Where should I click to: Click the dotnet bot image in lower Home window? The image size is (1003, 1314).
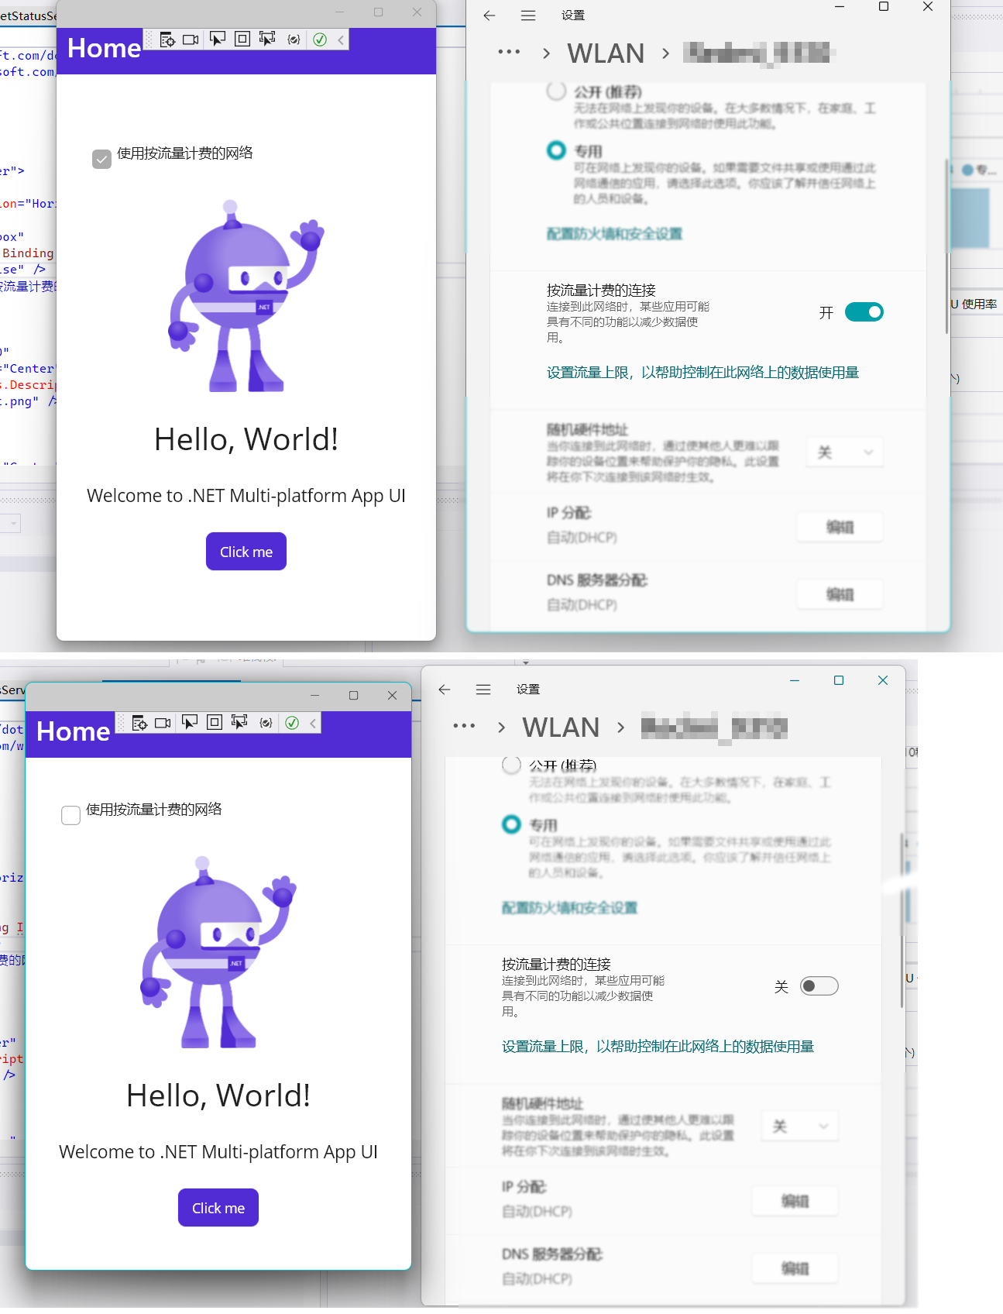point(218,952)
